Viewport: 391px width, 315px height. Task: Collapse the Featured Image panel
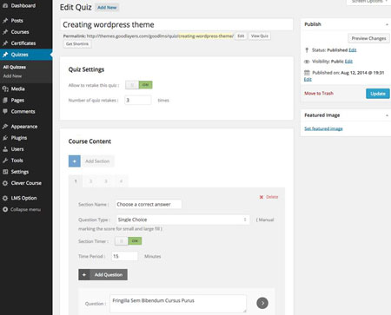pyautogui.click(x=387, y=115)
